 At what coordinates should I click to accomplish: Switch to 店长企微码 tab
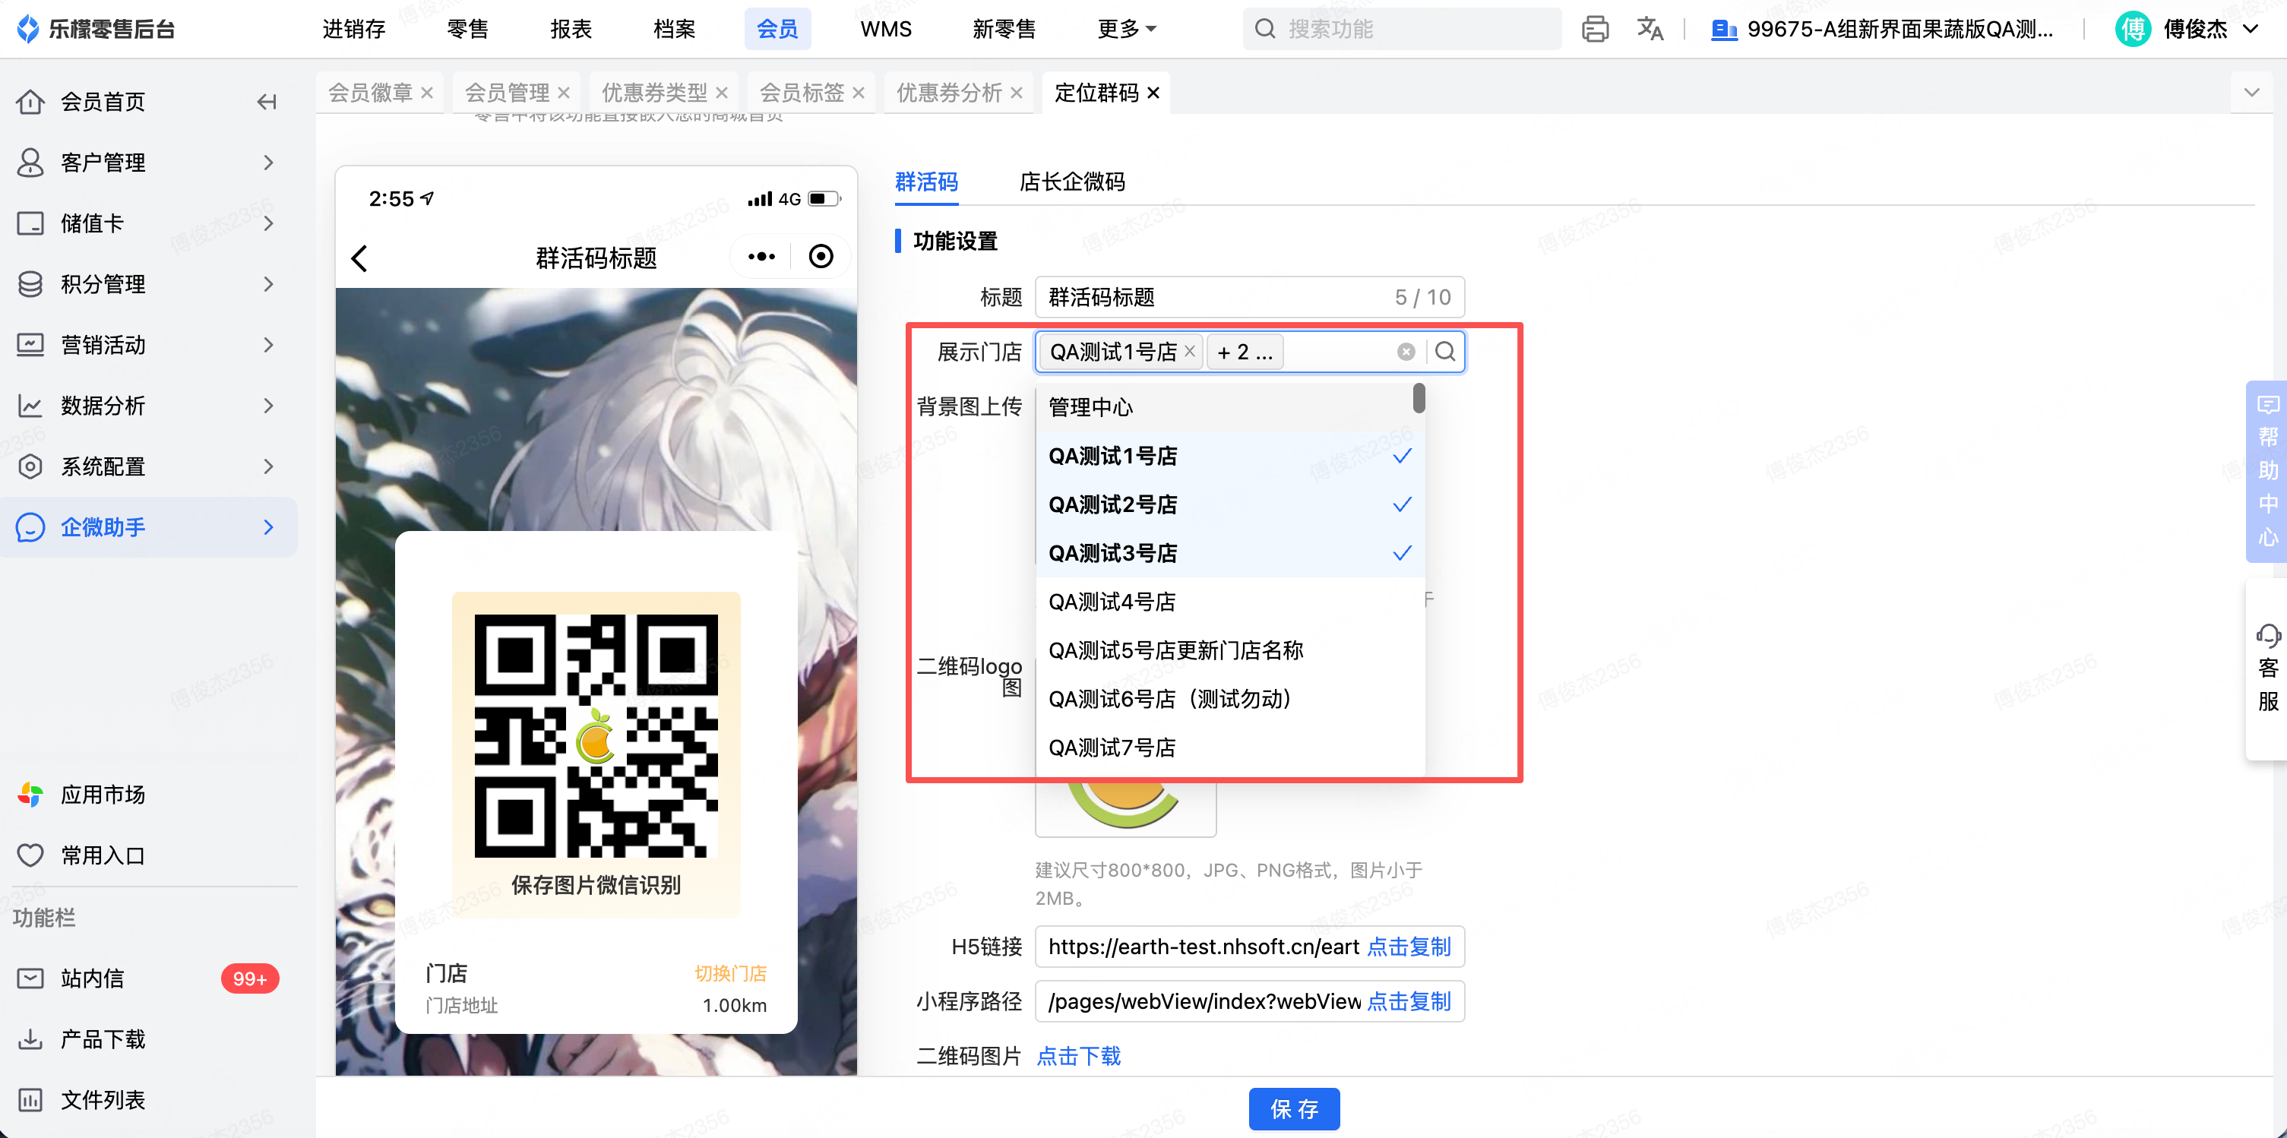[x=1071, y=182]
